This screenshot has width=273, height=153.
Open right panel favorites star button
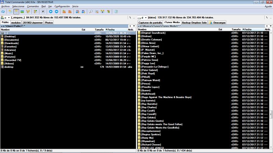coord(267,26)
